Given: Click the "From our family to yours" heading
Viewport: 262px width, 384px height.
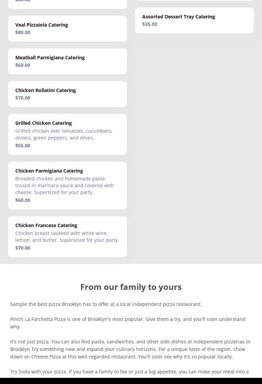Looking at the screenshot, I should click(x=131, y=287).
